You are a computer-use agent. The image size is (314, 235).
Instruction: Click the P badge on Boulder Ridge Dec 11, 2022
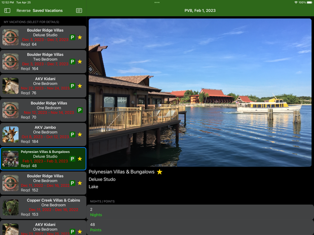(73, 183)
